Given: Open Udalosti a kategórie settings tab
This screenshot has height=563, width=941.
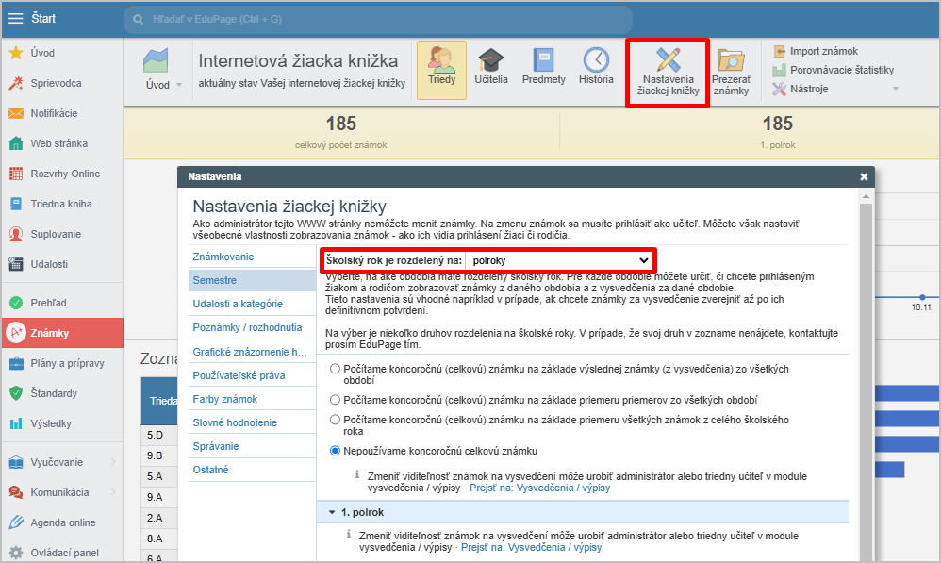Looking at the screenshot, I should click(x=252, y=304).
